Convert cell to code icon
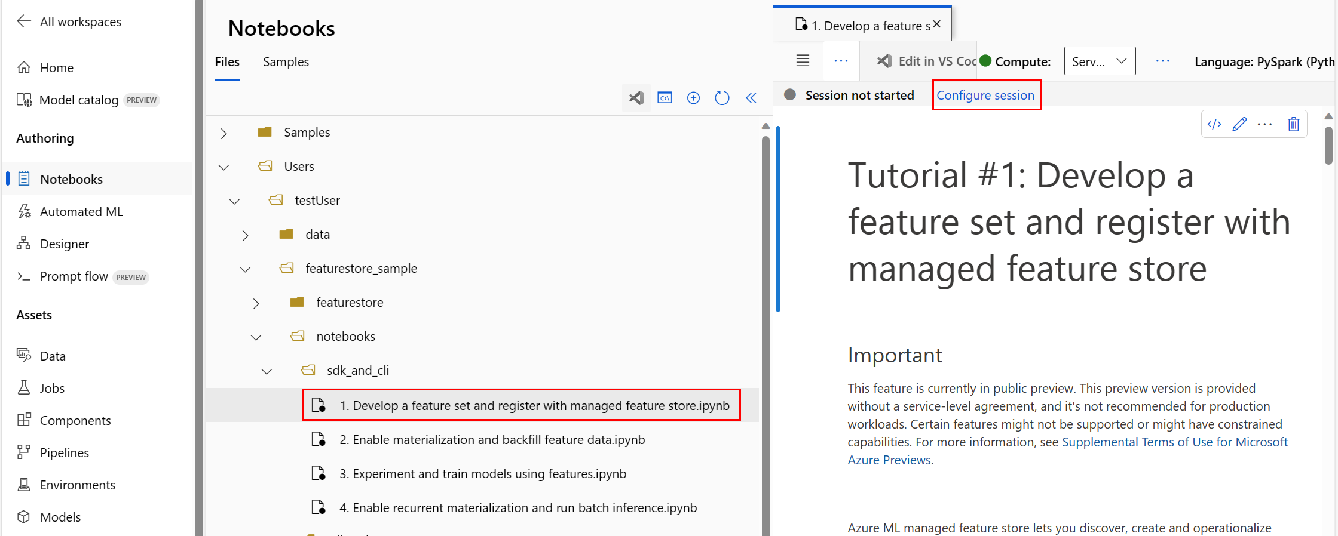The height and width of the screenshot is (536, 1338). (x=1214, y=124)
